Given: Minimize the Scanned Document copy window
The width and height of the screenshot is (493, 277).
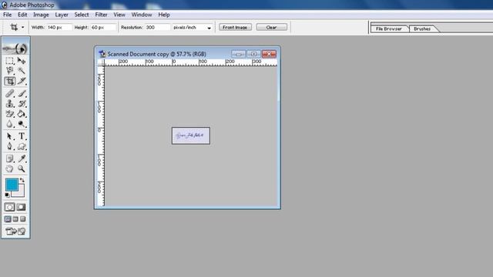Looking at the screenshot, I should coord(239,54).
